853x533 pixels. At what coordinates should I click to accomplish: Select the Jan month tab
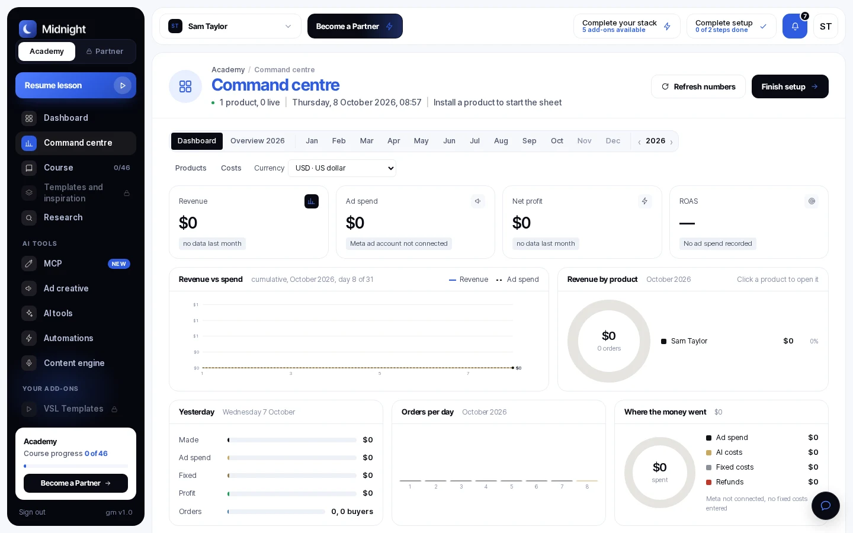click(312, 141)
